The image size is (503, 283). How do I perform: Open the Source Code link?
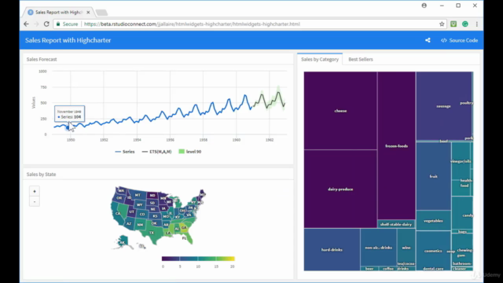[x=459, y=40]
